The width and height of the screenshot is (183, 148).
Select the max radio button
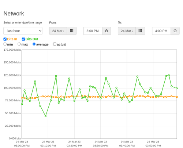coord(19,44)
